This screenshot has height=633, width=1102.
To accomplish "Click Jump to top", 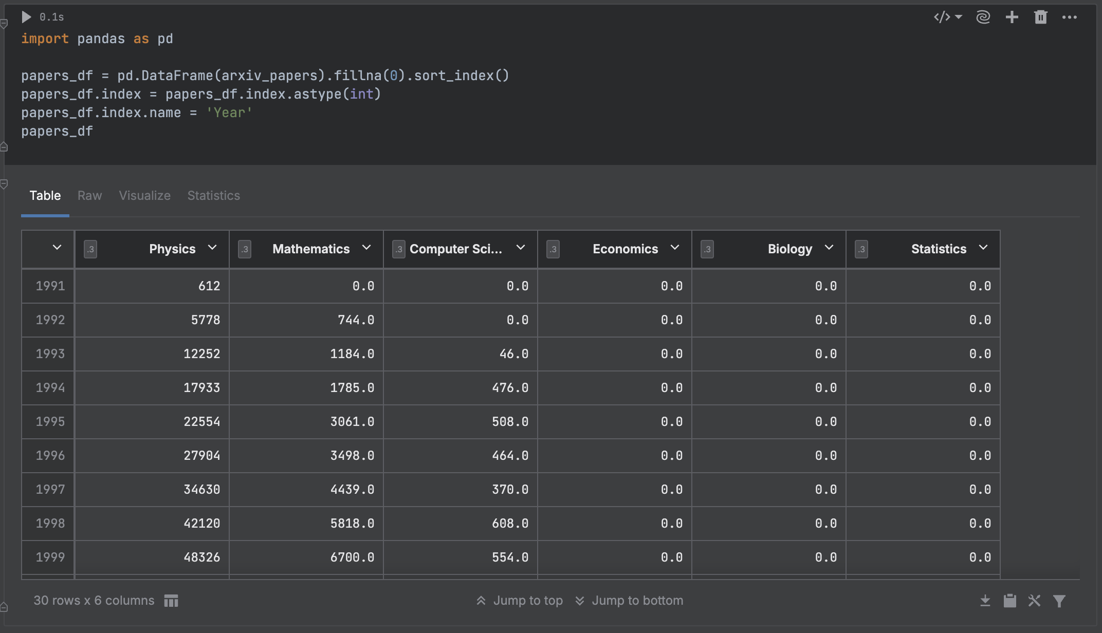I will [527, 600].
